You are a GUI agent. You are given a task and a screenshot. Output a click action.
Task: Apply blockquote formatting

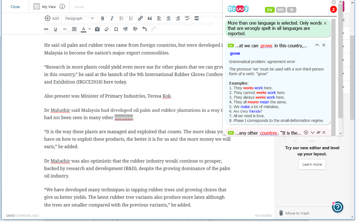(150, 19)
